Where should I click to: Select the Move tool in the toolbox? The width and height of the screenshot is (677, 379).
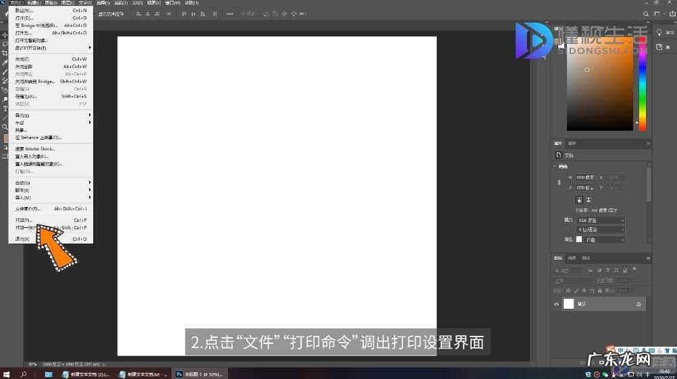(x=5, y=35)
